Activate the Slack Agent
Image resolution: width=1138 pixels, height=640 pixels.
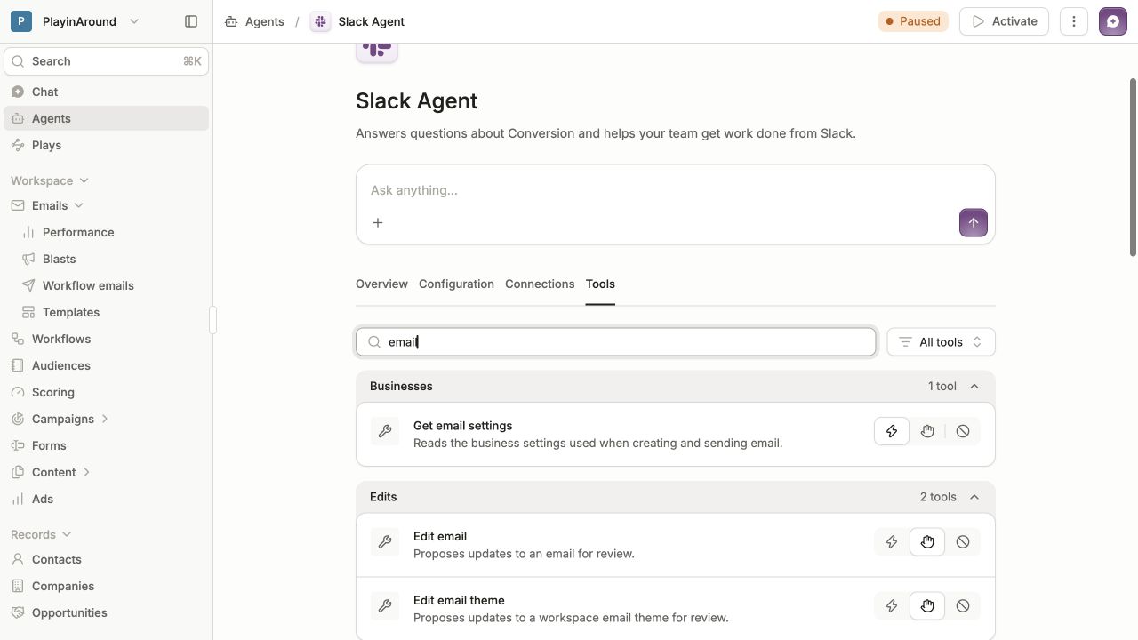tap(1004, 21)
